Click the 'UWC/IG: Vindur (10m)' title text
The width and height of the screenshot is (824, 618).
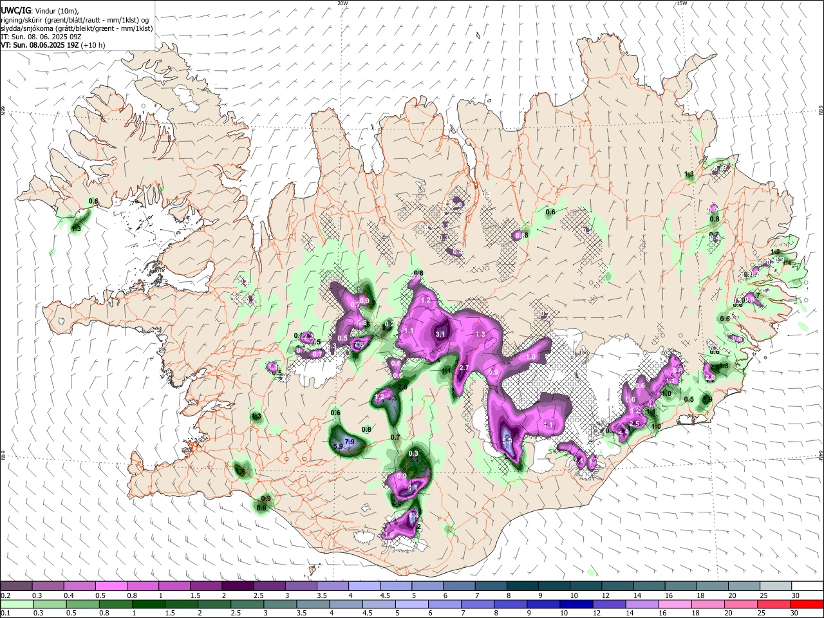(x=40, y=11)
